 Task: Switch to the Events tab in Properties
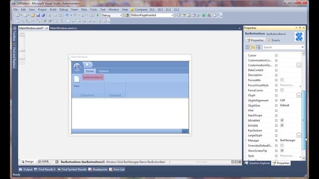pos(274,40)
